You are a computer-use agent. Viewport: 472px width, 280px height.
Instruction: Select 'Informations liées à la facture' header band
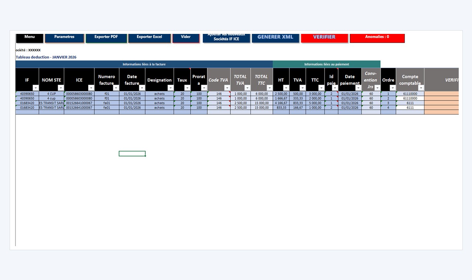click(144, 64)
